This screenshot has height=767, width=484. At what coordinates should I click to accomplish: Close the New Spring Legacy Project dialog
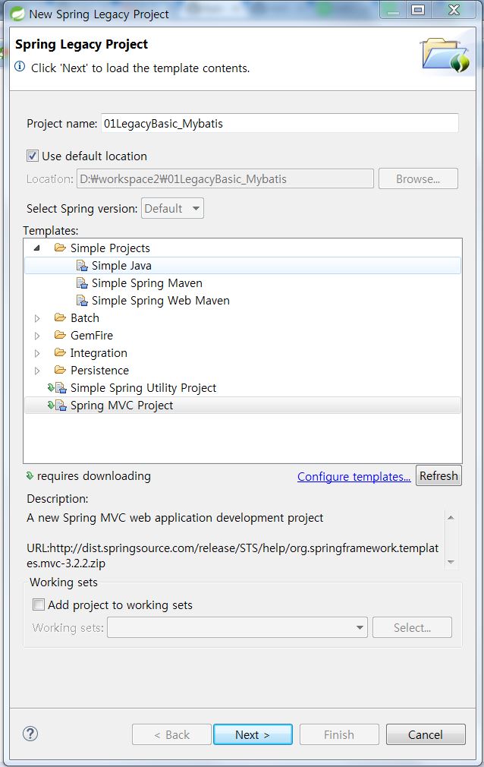pyautogui.click(x=454, y=10)
